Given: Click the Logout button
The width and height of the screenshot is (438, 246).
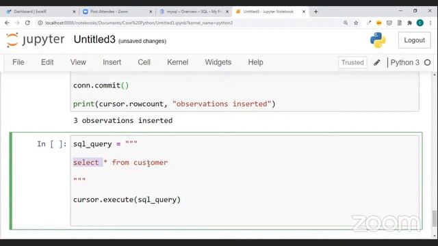Looking at the screenshot, I should pyautogui.click(x=414, y=40).
